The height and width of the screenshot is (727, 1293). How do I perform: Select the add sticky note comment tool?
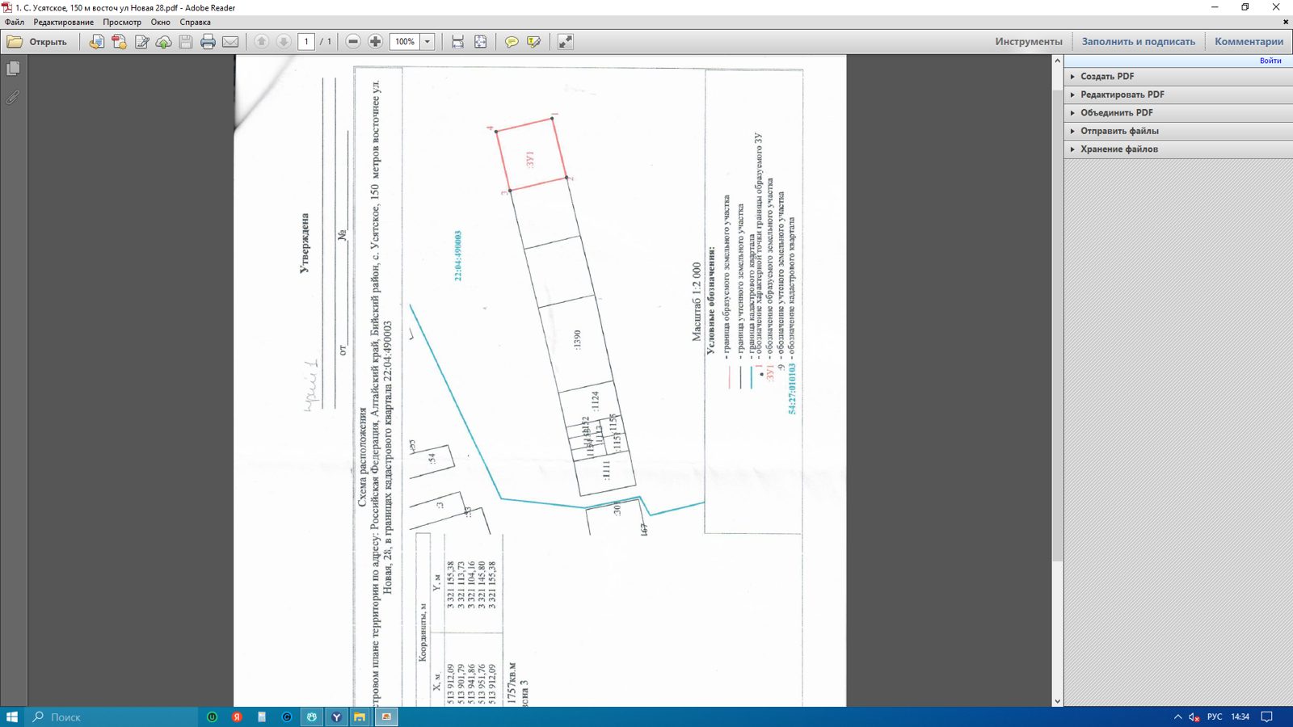tap(512, 42)
